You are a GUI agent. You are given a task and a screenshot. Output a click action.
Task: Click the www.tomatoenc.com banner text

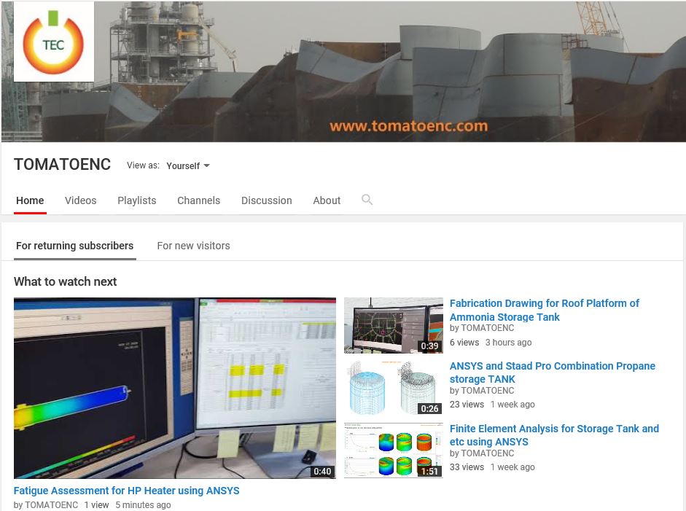coord(408,126)
